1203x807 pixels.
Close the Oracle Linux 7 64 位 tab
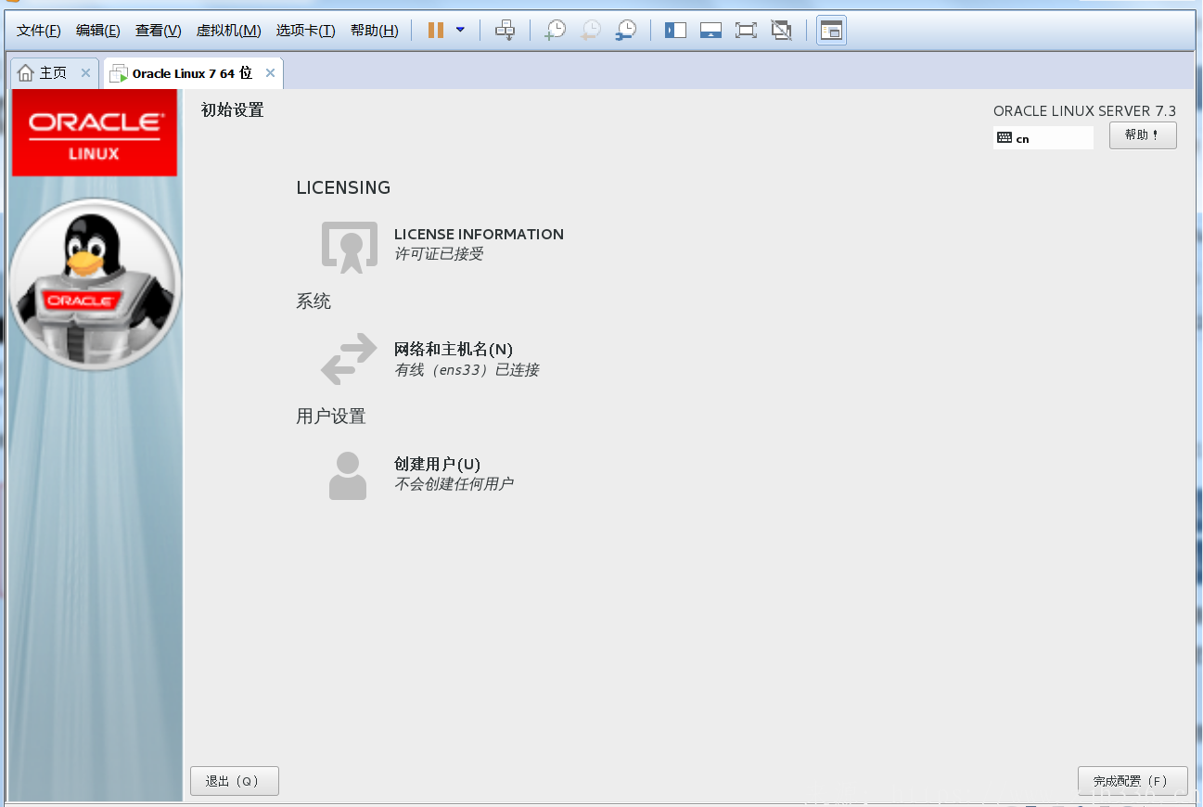pyautogui.click(x=270, y=73)
